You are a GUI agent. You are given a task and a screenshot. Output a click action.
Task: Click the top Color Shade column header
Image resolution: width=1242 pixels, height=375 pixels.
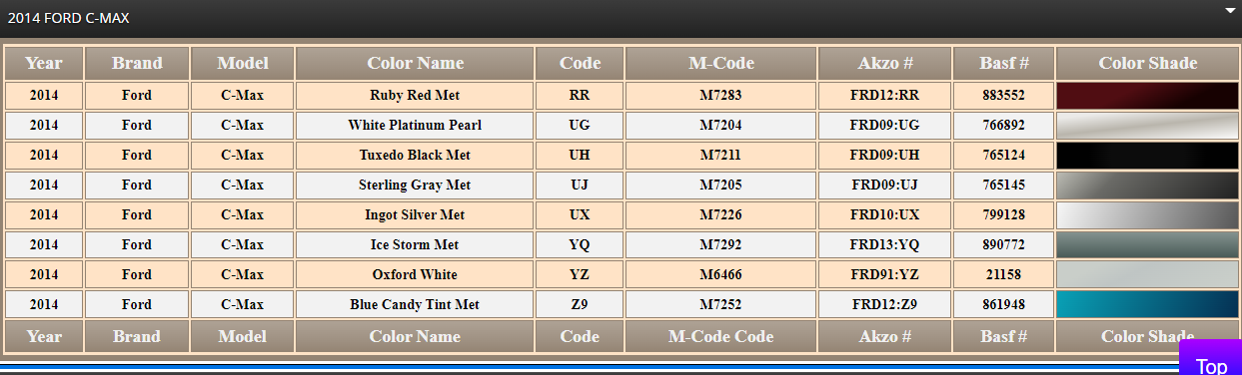1147,63
